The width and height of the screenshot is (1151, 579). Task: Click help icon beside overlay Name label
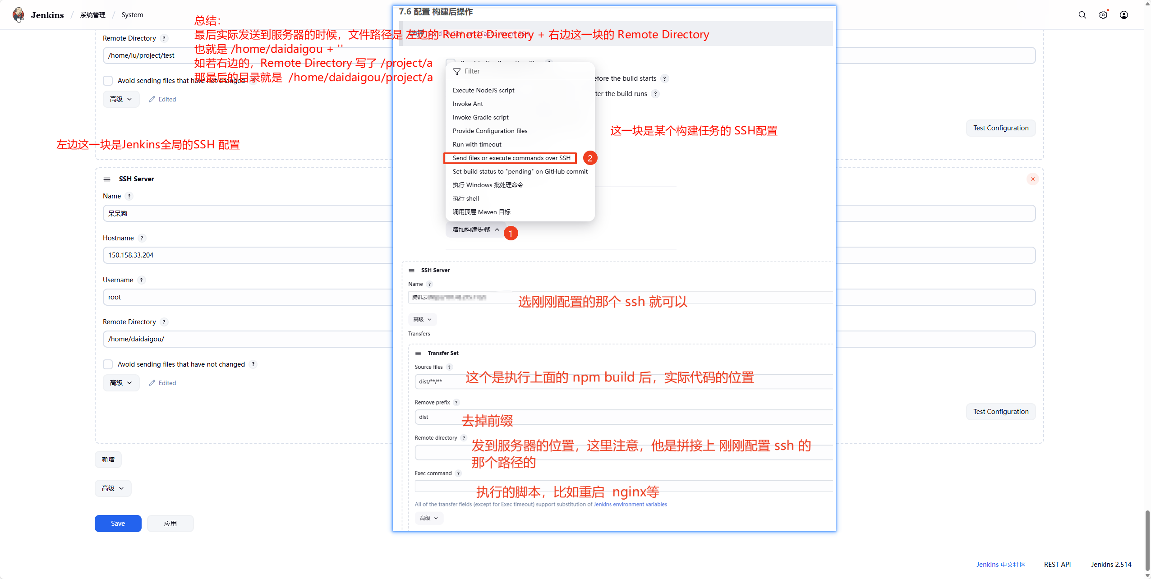click(x=429, y=284)
